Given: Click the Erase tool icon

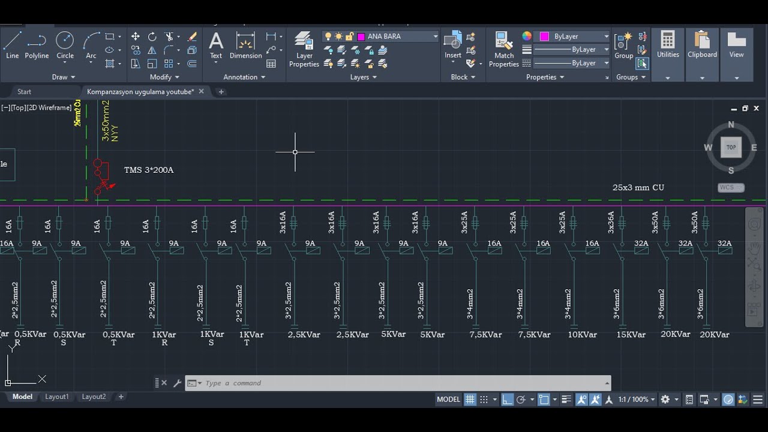Looking at the screenshot, I should [192, 37].
